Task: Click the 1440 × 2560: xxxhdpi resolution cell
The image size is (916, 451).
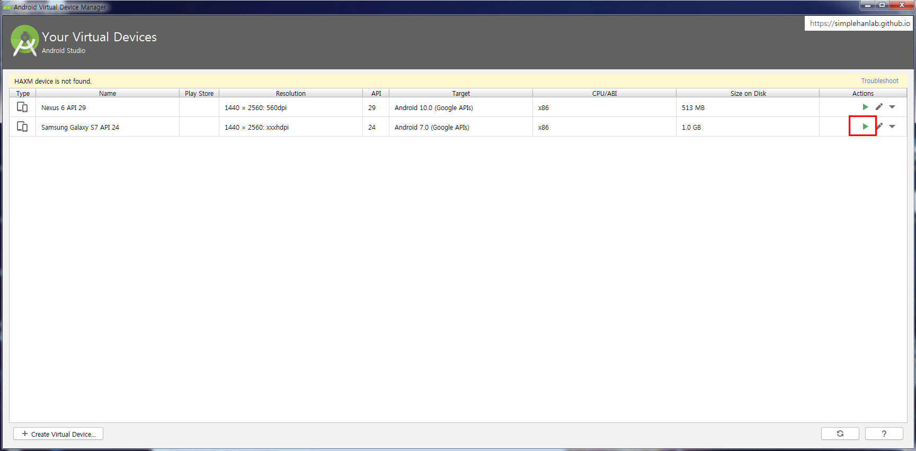Action: pyautogui.click(x=291, y=127)
